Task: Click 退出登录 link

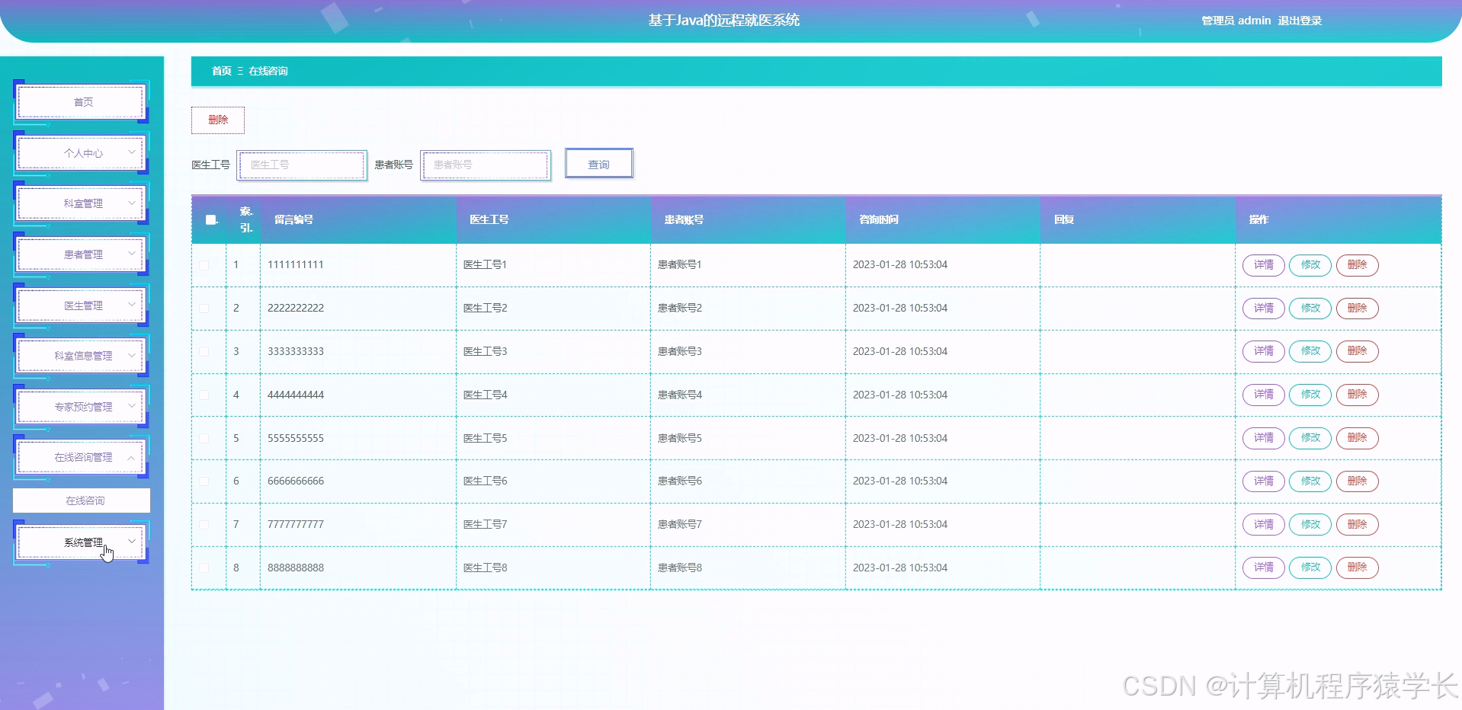Action: coord(1300,21)
